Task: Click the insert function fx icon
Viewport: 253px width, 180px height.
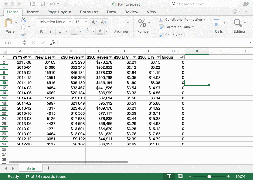Action: (53, 43)
